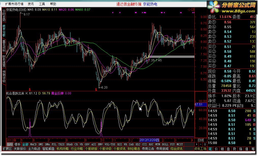Select the 盘 quote panel tab
The width and height of the screenshot is (258, 156).
[228, 149]
